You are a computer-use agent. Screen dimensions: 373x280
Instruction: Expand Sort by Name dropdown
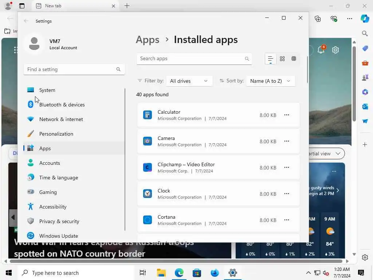point(271,81)
